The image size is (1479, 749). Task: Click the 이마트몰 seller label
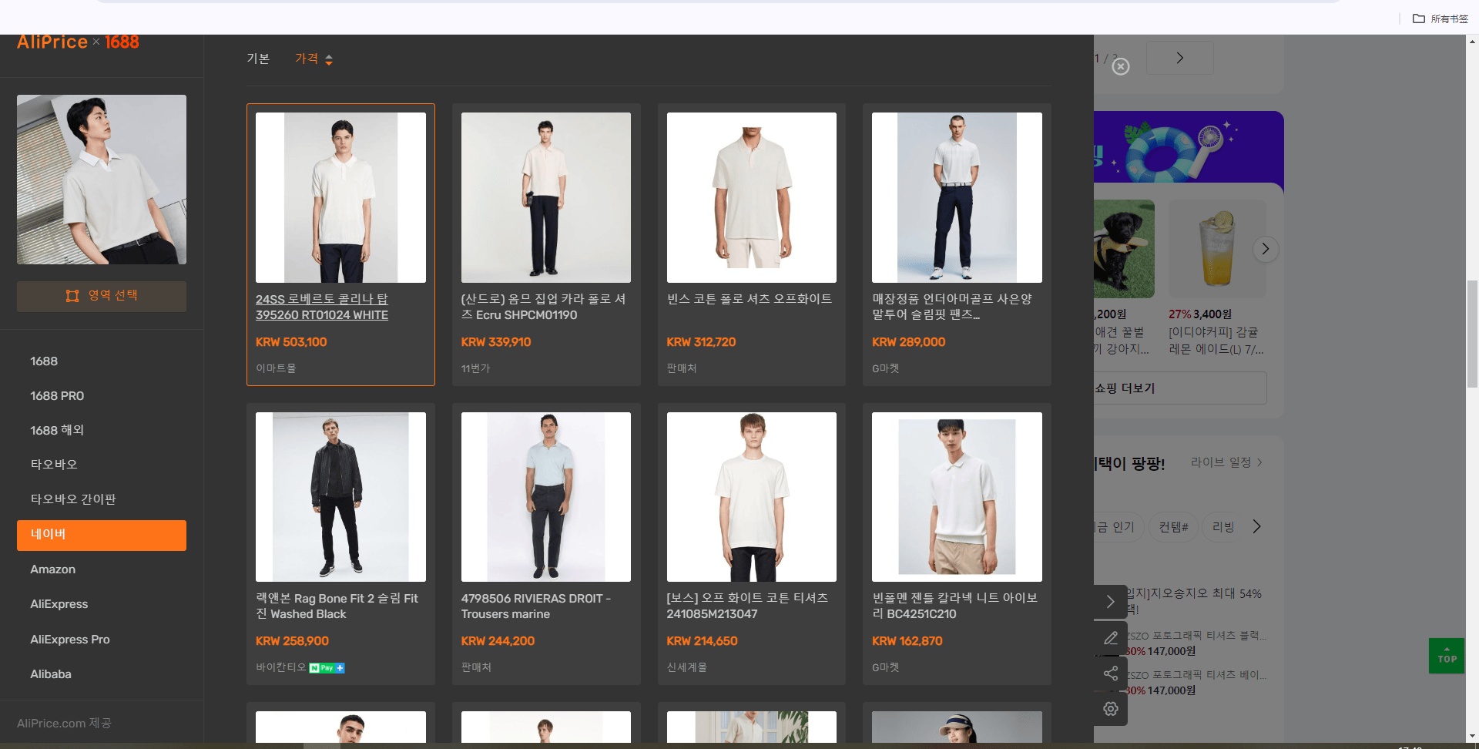[x=276, y=368]
